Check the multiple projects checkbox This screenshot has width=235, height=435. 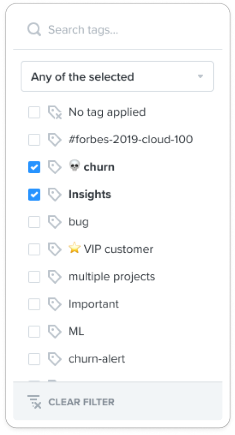pos(35,277)
